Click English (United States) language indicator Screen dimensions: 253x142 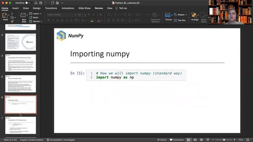coord(32,140)
